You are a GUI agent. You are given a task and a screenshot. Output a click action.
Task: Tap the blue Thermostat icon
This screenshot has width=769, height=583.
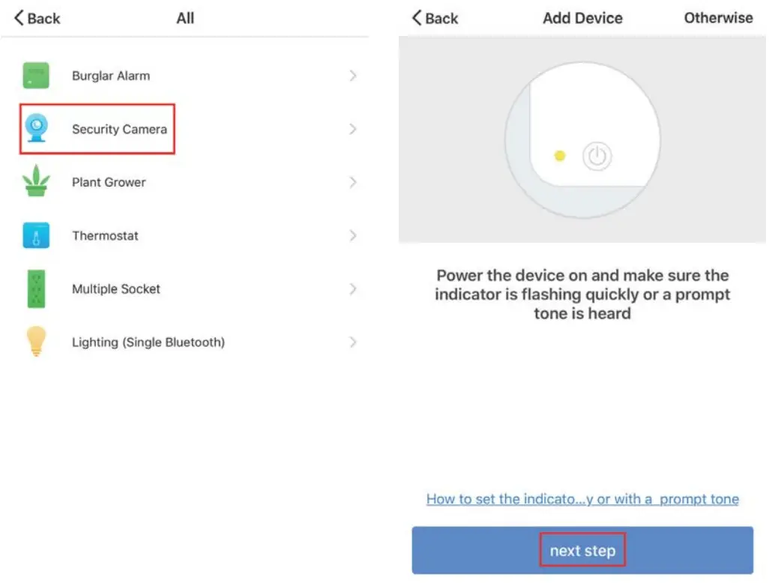click(36, 235)
